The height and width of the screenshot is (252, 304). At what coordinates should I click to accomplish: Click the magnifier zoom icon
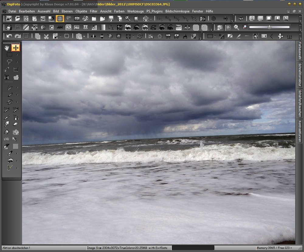[236, 28]
